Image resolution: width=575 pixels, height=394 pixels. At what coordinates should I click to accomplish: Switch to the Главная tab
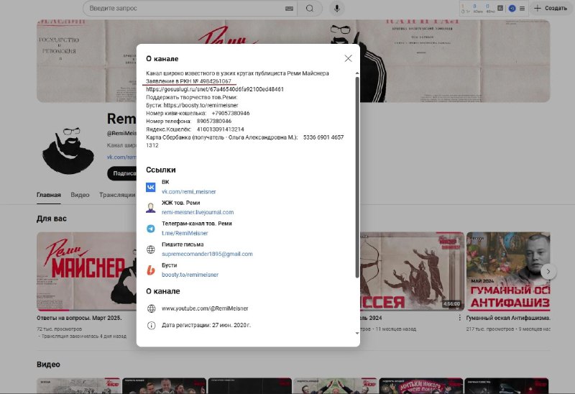(x=49, y=195)
